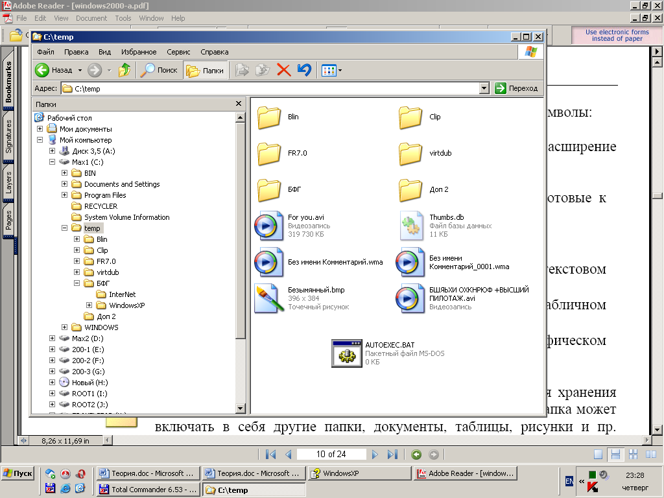Go to last page in Adobe Reader
This screenshot has height=498, width=664.
click(x=392, y=455)
